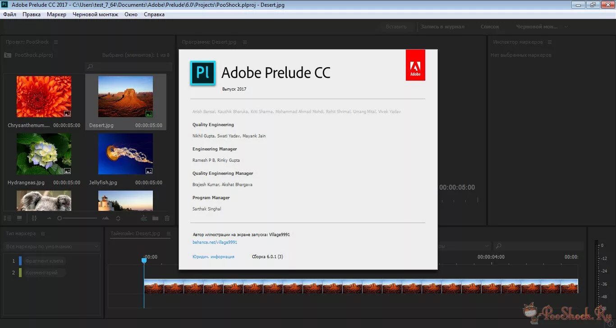Screen dimensions: 616x328
Task: Click the 00:00:05:00 program timecode
Action: pos(457,187)
